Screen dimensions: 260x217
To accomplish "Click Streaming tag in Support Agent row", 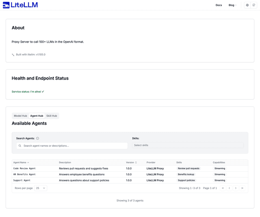I will click(220, 180).
